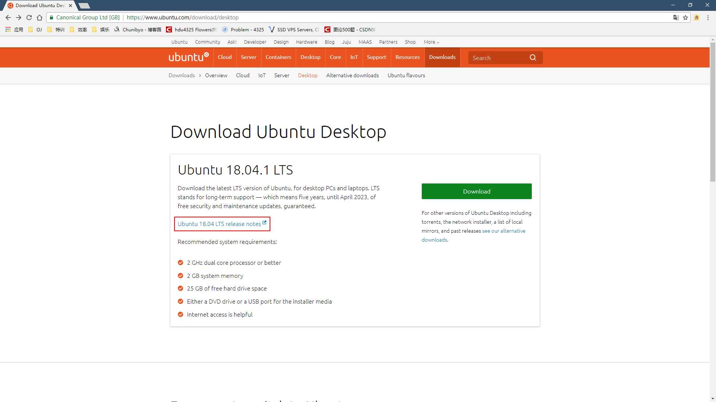This screenshot has height=402, width=716.
Task: Open the Cloud item in orange navigation
Action: [x=225, y=57]
